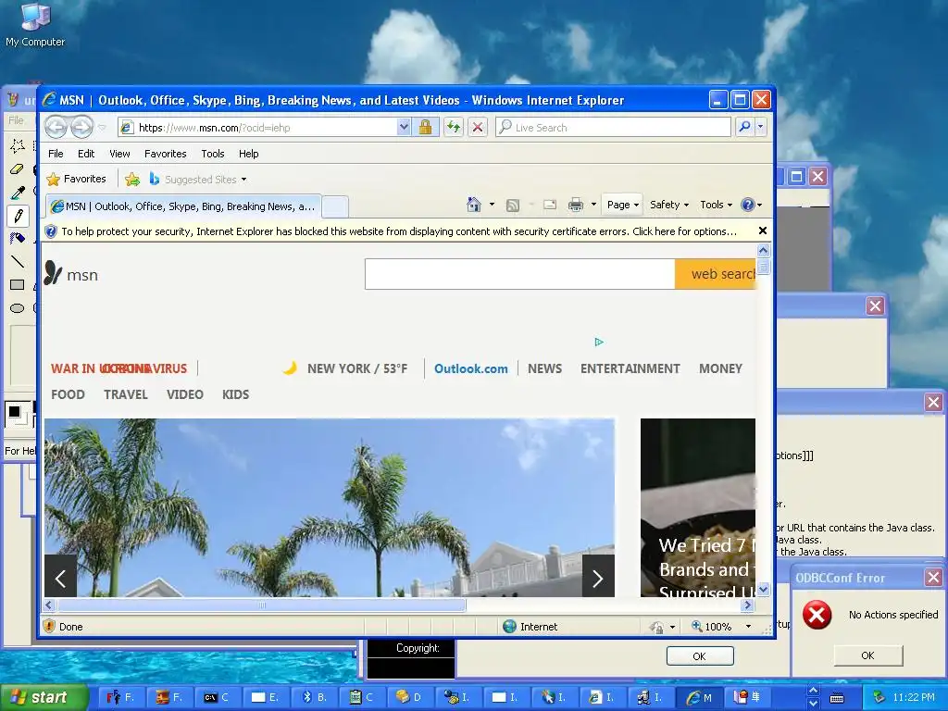Open the Favorites star button
The height and width of the screenshot is (711, 948).
click(x=77, y=179)
